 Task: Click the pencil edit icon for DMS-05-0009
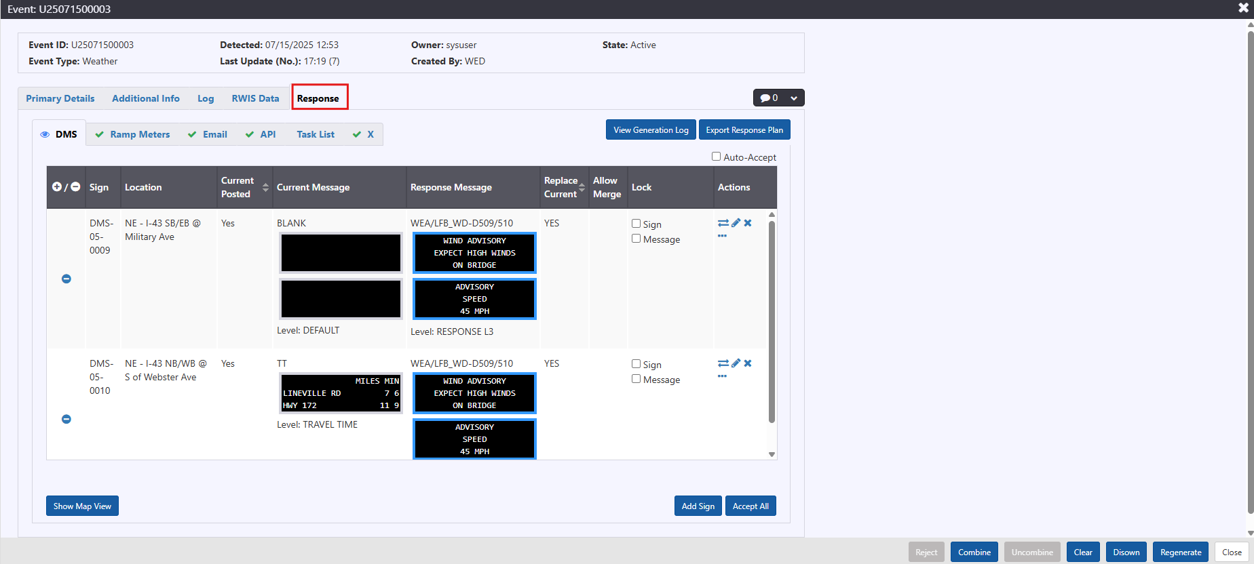tap(736, 223)
